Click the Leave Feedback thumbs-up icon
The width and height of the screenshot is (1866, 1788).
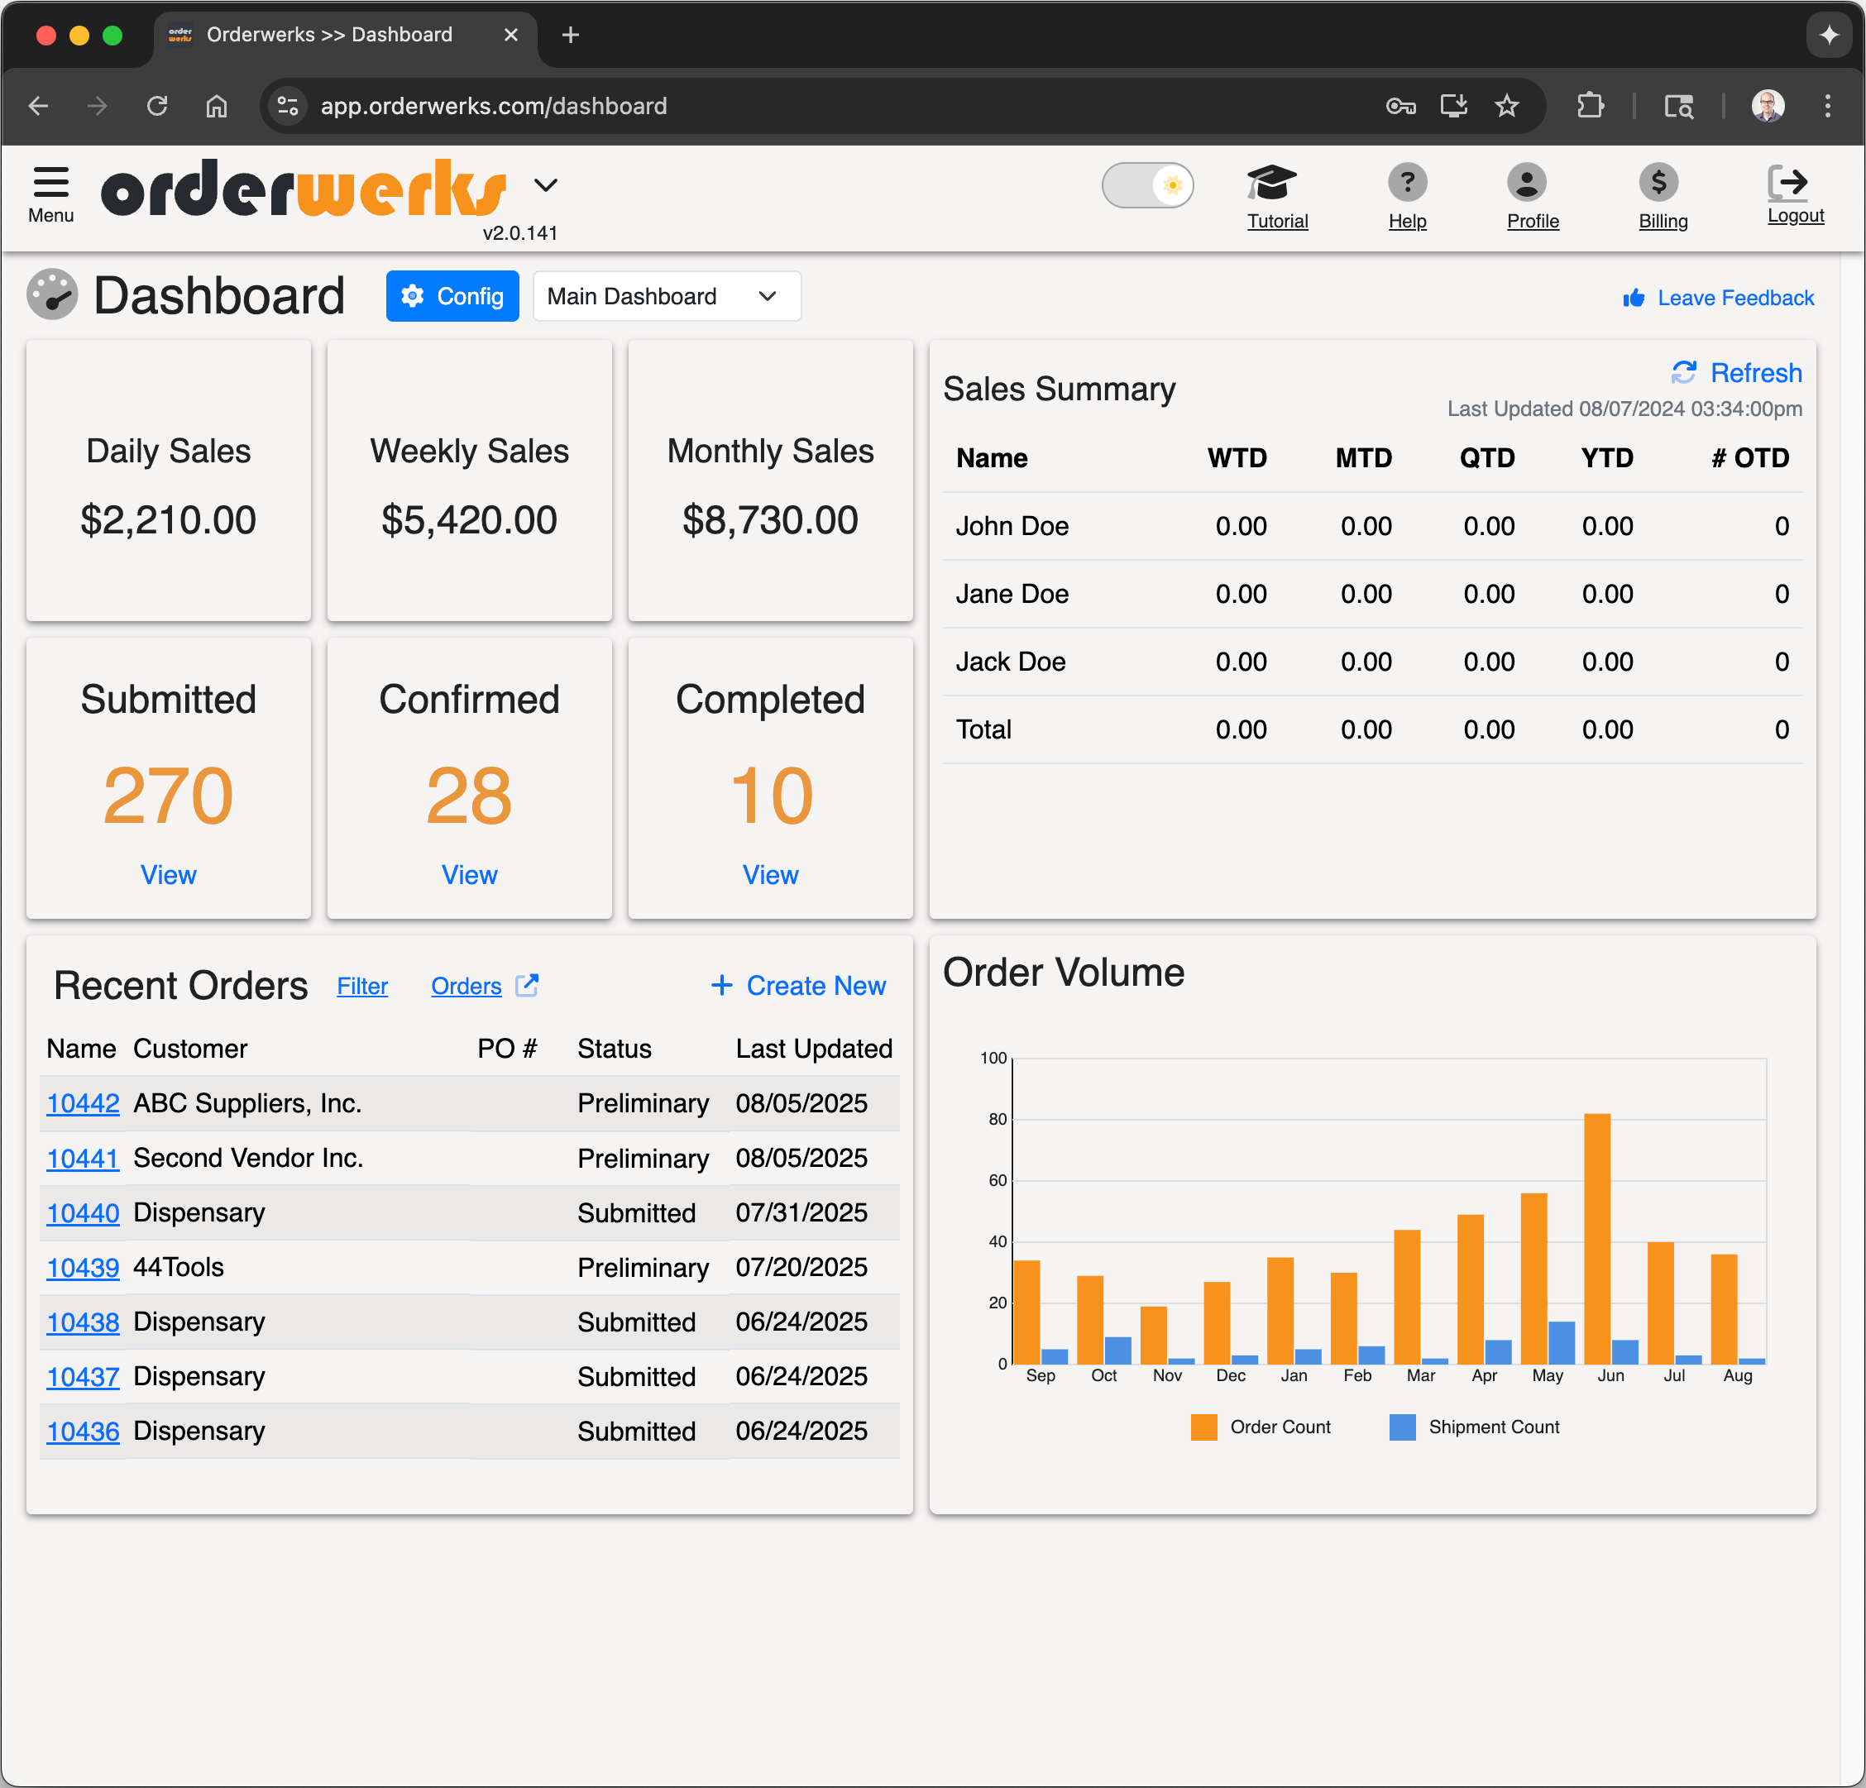click(x=1632, y=297)
